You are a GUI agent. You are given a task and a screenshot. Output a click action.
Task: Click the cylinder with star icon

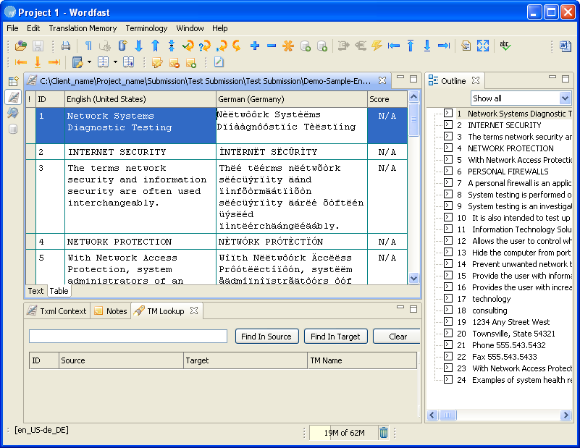coord(123,46)
